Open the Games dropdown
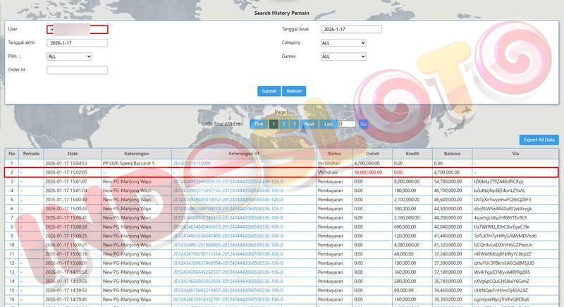564x307 pixels. point(343,56)
